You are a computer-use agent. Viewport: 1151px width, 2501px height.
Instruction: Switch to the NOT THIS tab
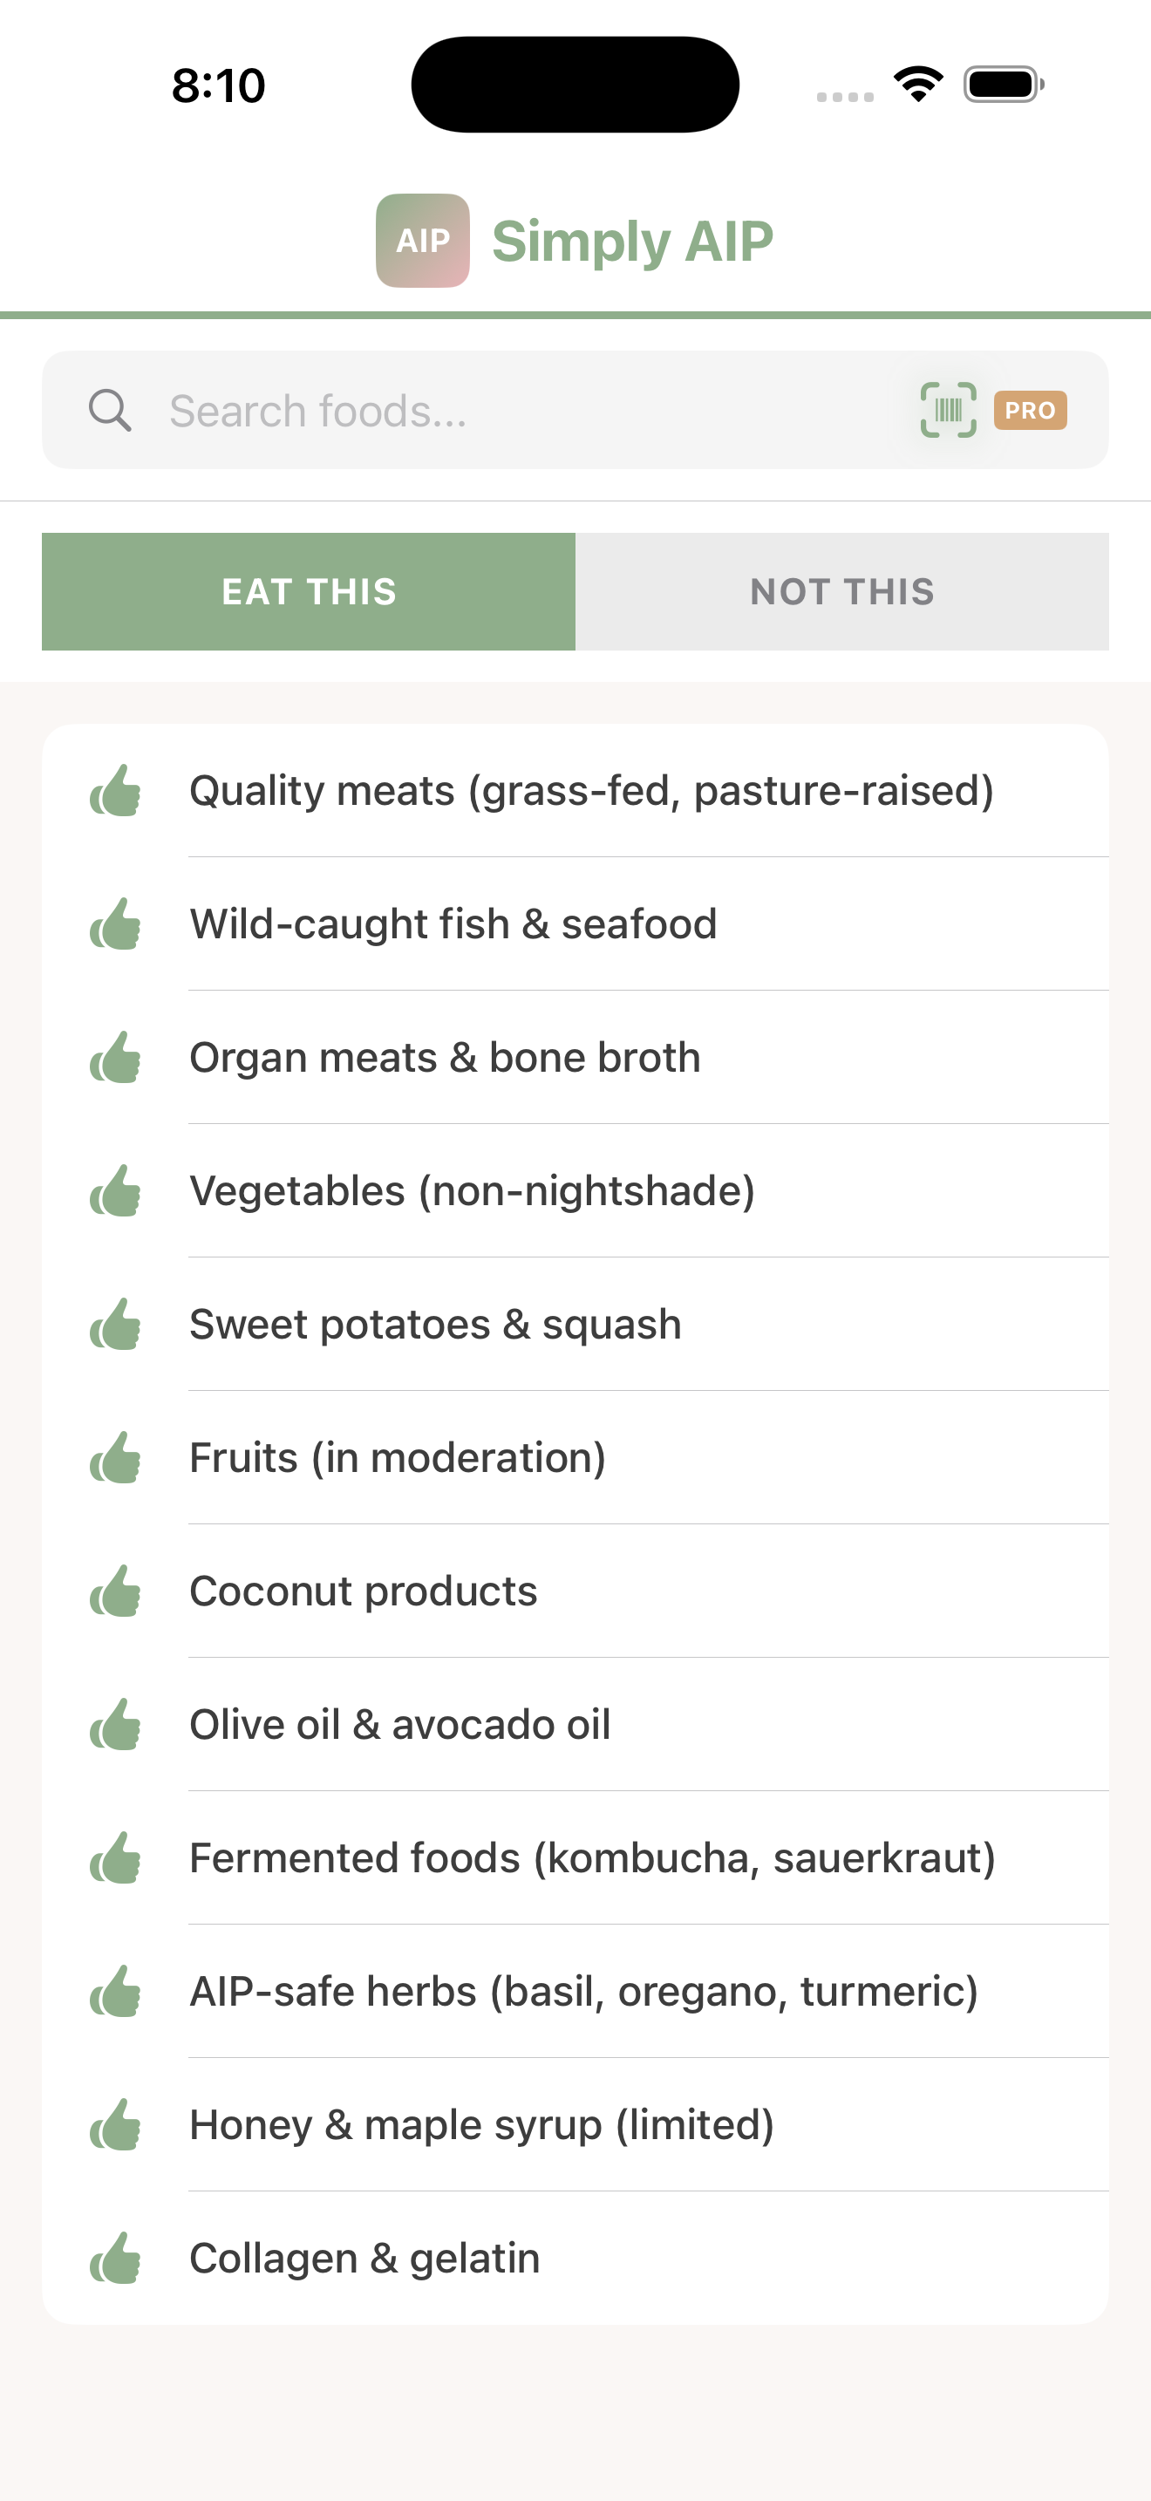[841, 591]
